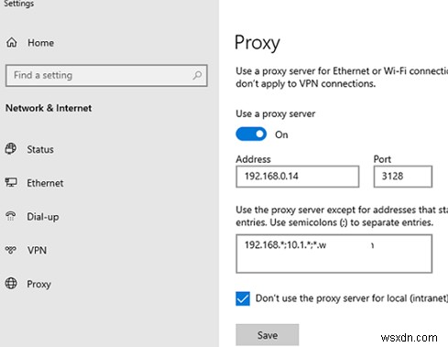This screenshot has width=448, height=347.
Task: Click the VPN icon
Action: [x=11, y=250]
